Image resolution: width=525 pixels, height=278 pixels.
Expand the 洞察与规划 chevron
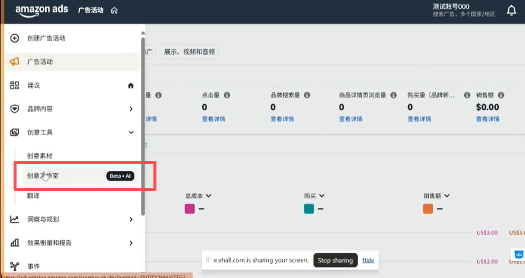coord(131,219)
